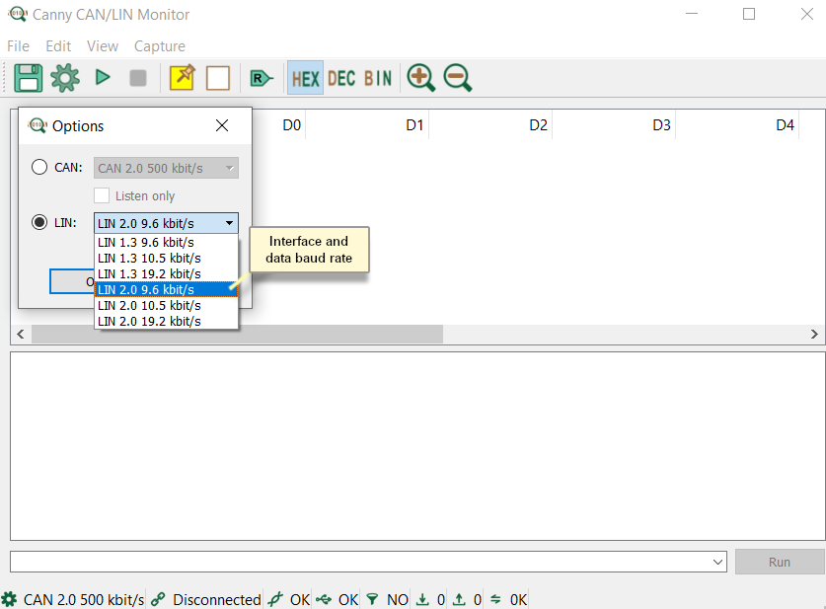Close the Options dialog with the X
This screenshot has width=826, height=609.
tap(222, 125)
